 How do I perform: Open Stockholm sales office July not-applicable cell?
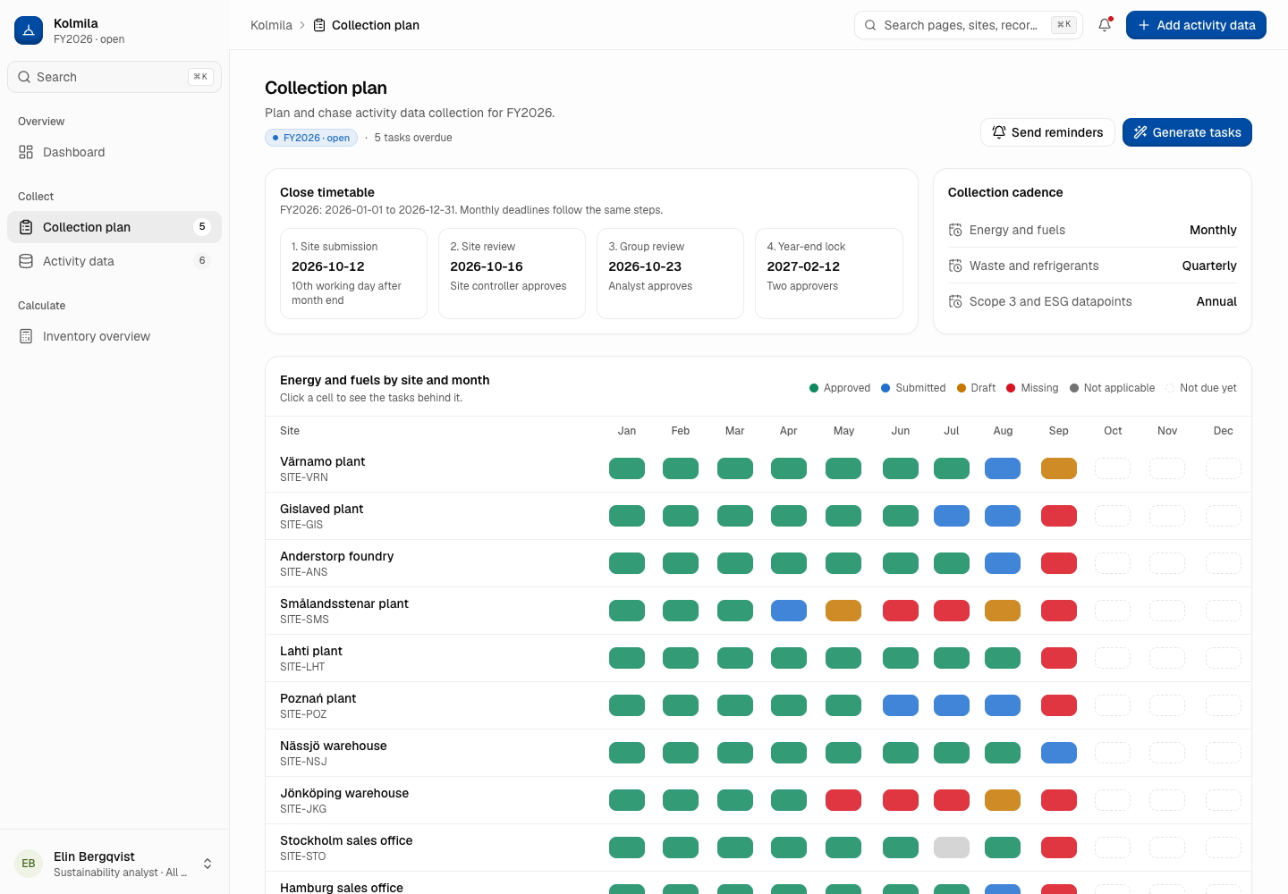(x=952, y=848)
